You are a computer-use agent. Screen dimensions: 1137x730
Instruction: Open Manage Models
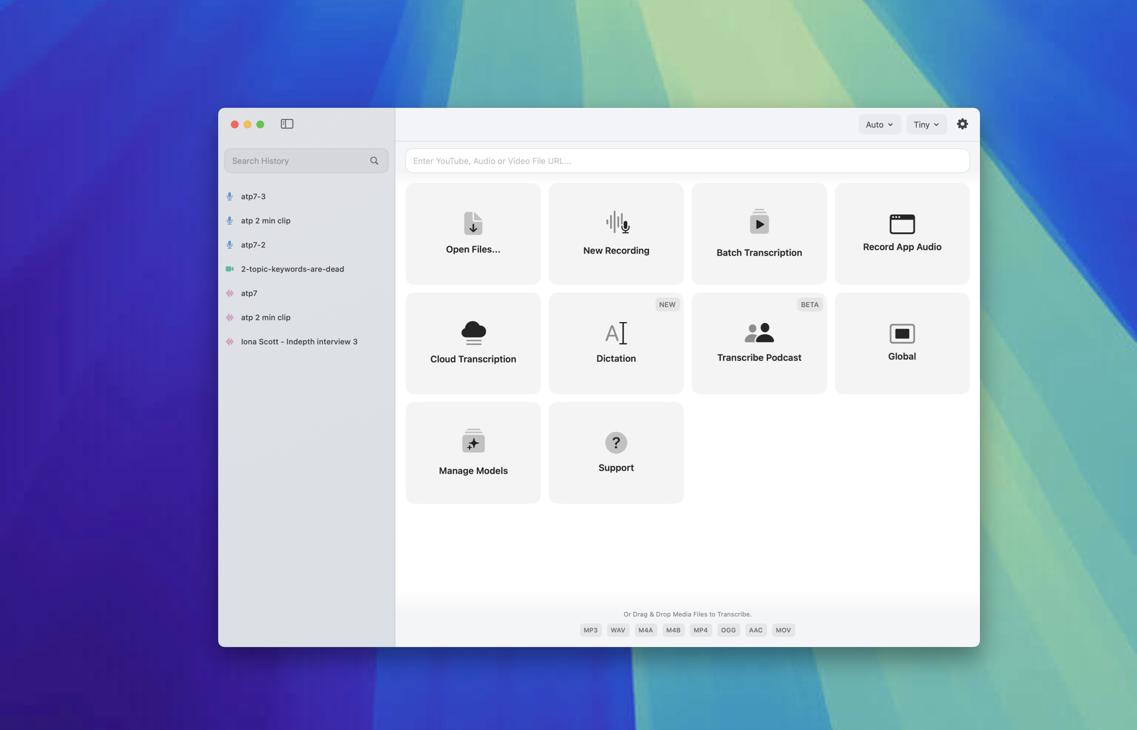(472, 452)
